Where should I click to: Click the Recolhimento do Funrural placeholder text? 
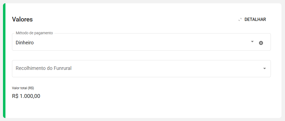(x=44, y=68)
